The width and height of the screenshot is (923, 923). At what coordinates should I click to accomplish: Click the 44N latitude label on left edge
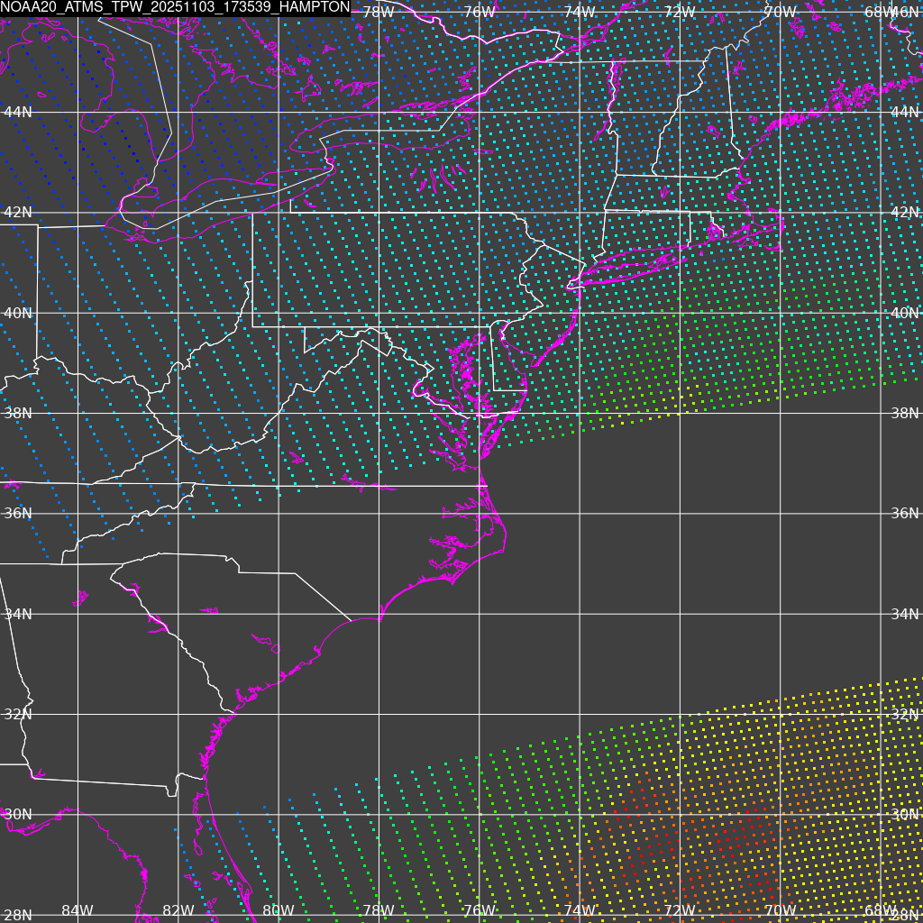(x=17, y=112)
